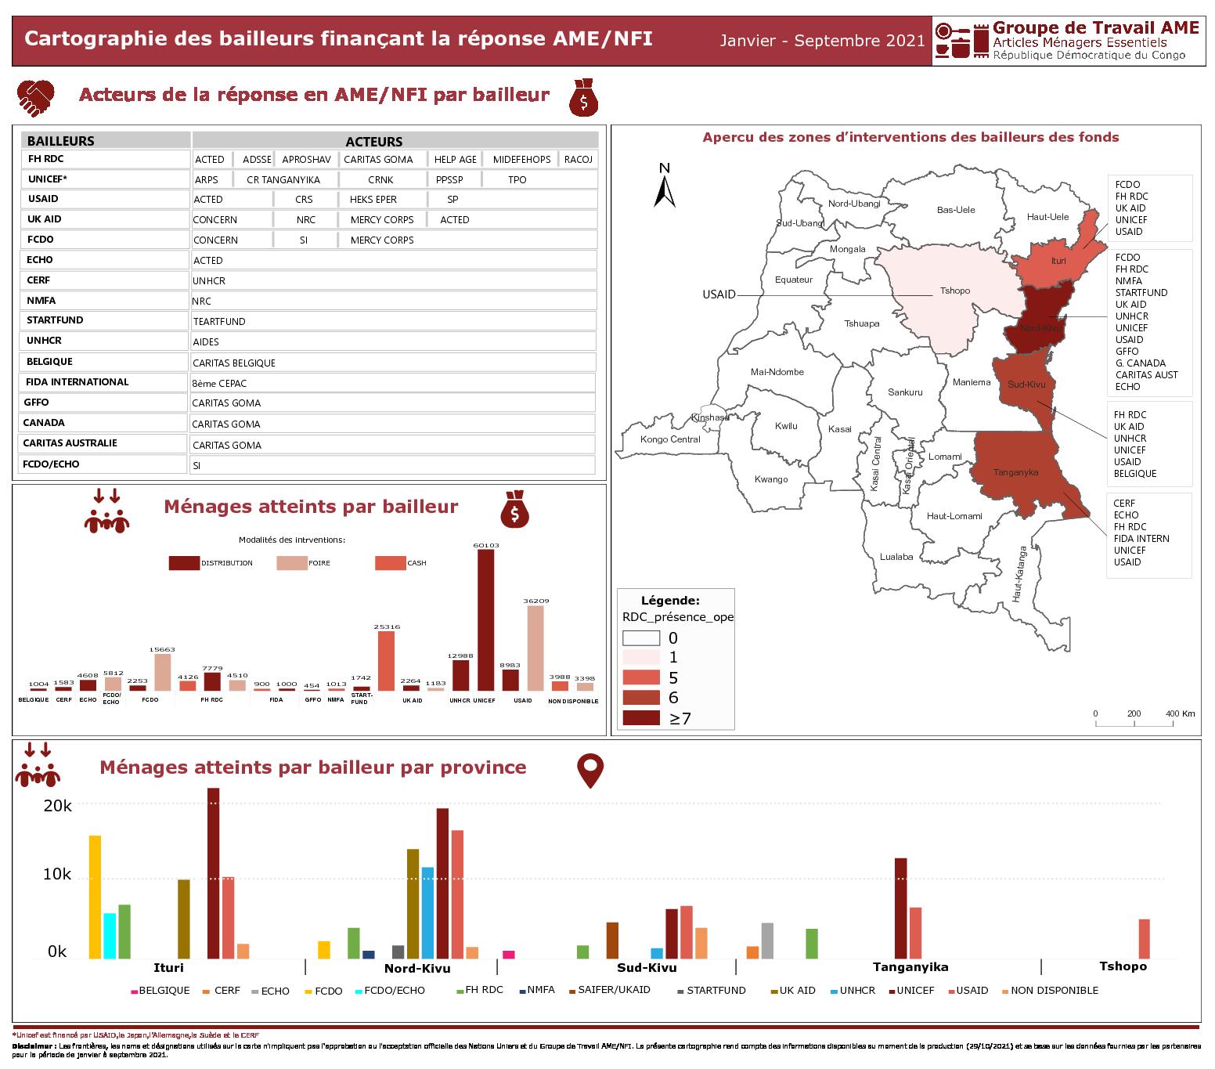The width and height of the screenshot is (1215, 1069).
Task: Click the map legend swatch for ≥7
Action: 641,718
